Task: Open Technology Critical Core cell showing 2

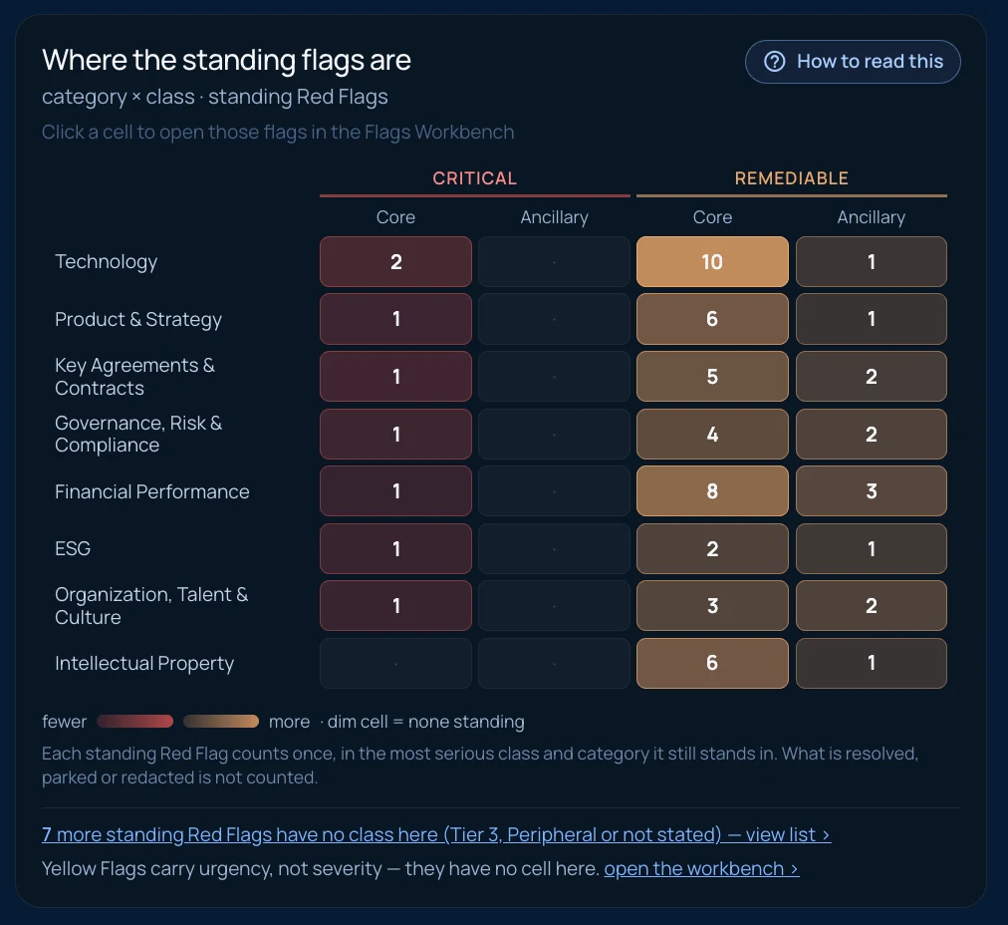Action: (x=395, y=262)
